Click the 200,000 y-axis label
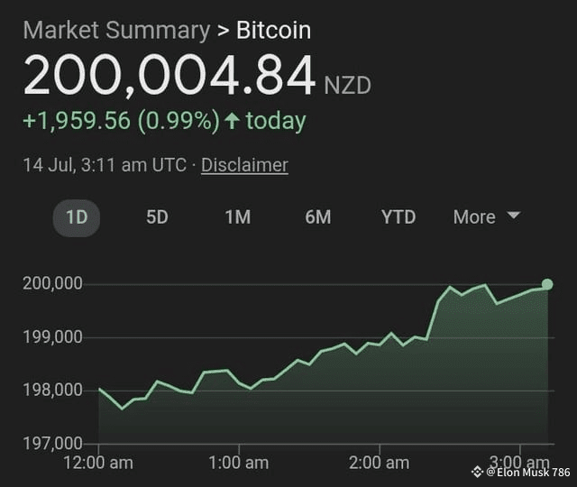The image size is (577, 487). tap(52, 284)
